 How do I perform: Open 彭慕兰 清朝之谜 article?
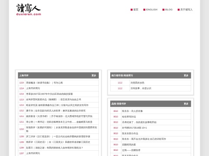click(x=54, y=148)
